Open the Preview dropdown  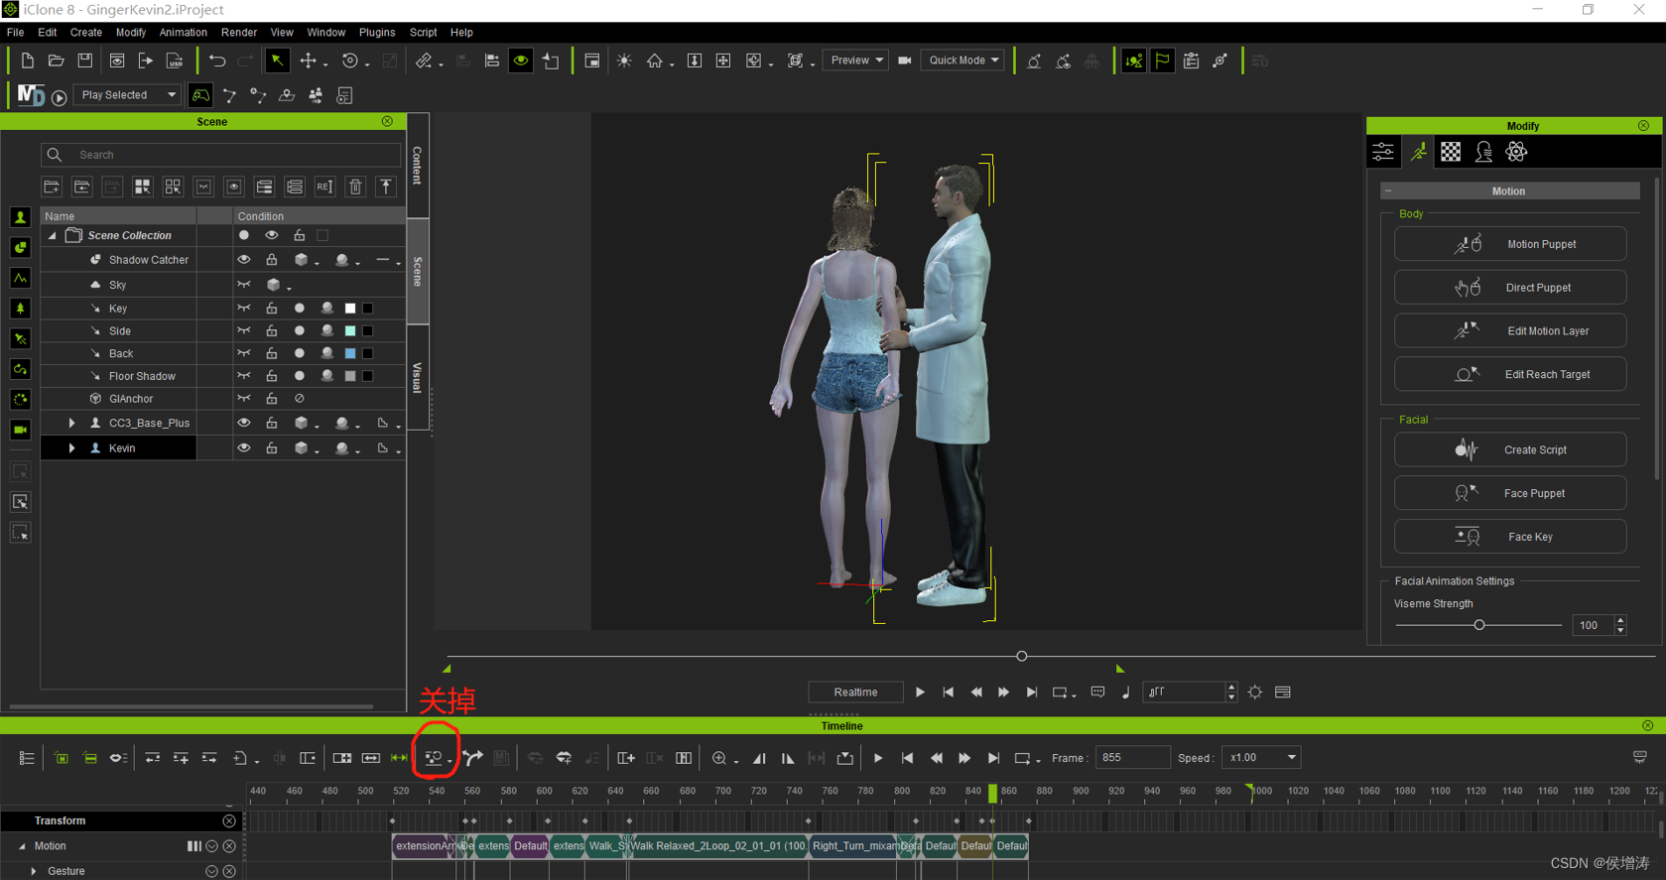pyautogui.click(x=855, y=61)
